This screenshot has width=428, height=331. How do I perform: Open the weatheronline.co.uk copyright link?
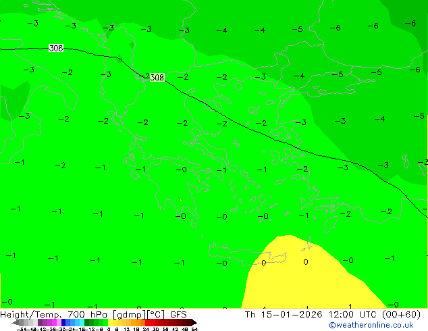click(x=371, y=325)
